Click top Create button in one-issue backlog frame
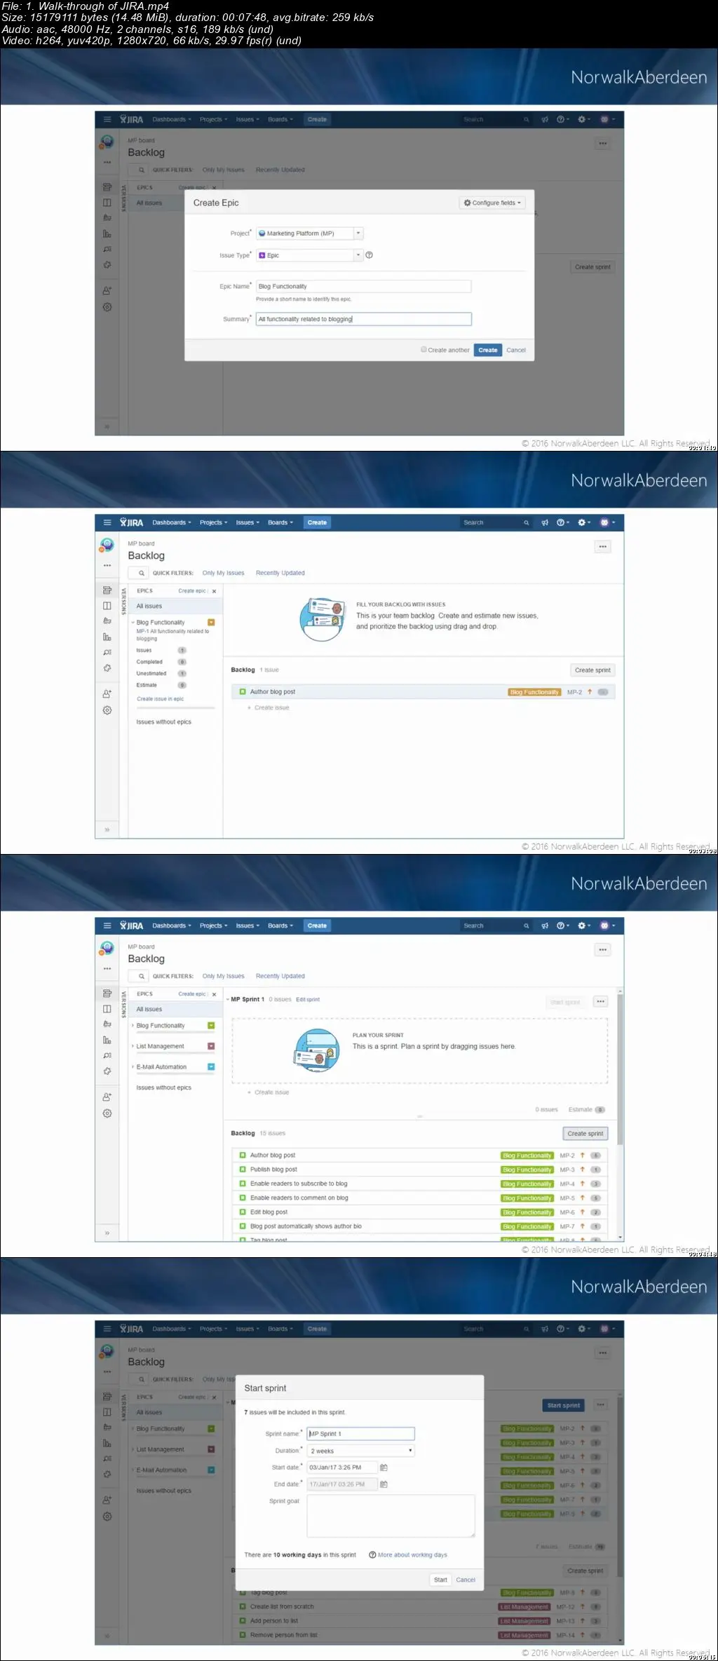The height and width of the screenshot is (1661, 718). point(317,522)
